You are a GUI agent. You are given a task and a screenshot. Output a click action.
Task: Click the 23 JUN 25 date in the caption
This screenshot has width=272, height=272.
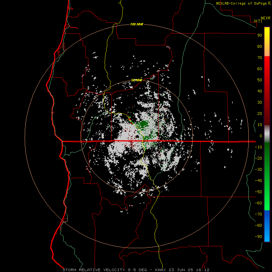pos(181,270)
